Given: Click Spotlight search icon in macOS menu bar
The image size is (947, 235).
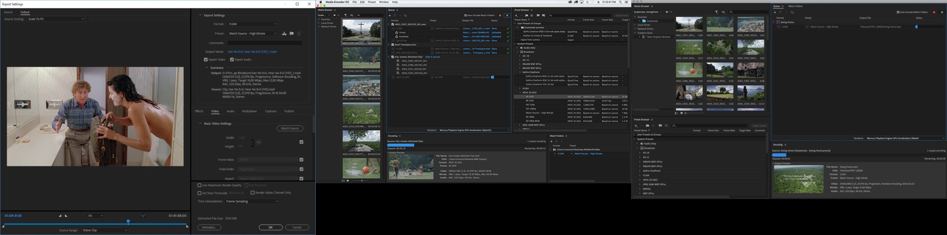Looking at the screenshot, I should click(x=621, y=2).
